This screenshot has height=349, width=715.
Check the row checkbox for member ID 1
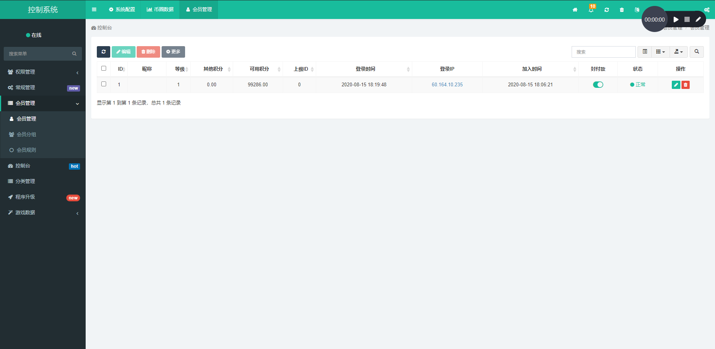point(104,84)
